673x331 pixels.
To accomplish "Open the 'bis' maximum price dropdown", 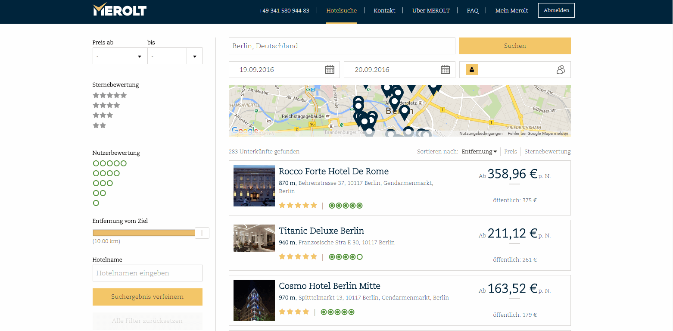I will 175,56.
